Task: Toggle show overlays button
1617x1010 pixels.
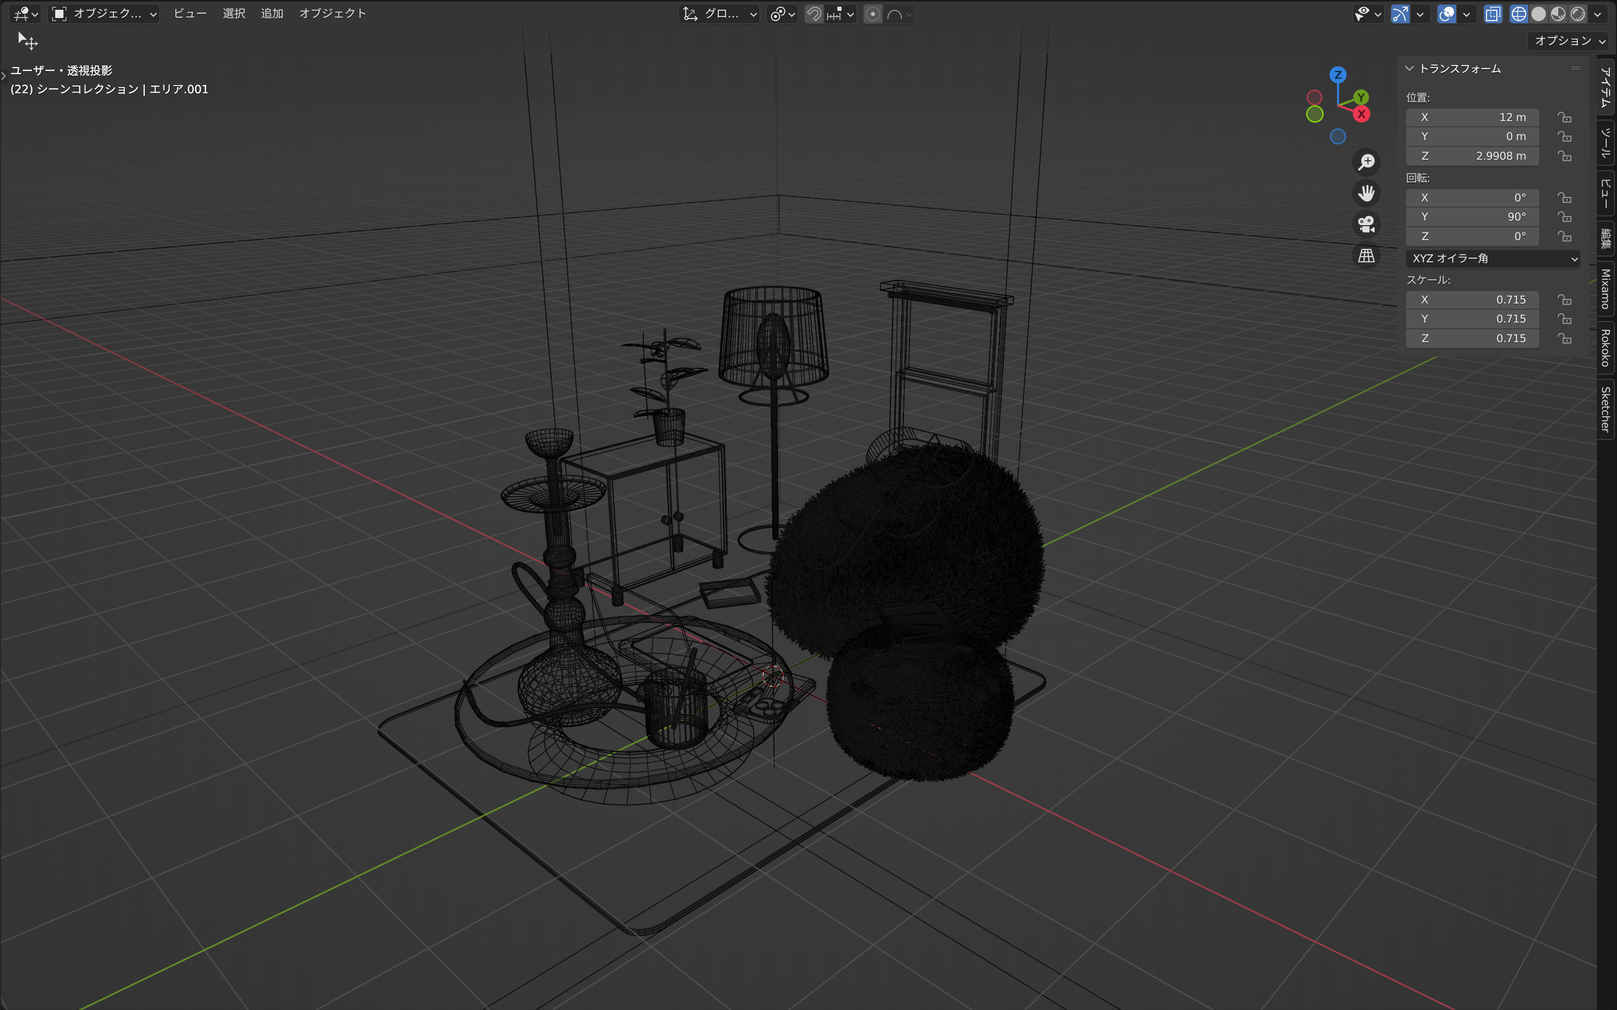Action: click(1447, 13)
